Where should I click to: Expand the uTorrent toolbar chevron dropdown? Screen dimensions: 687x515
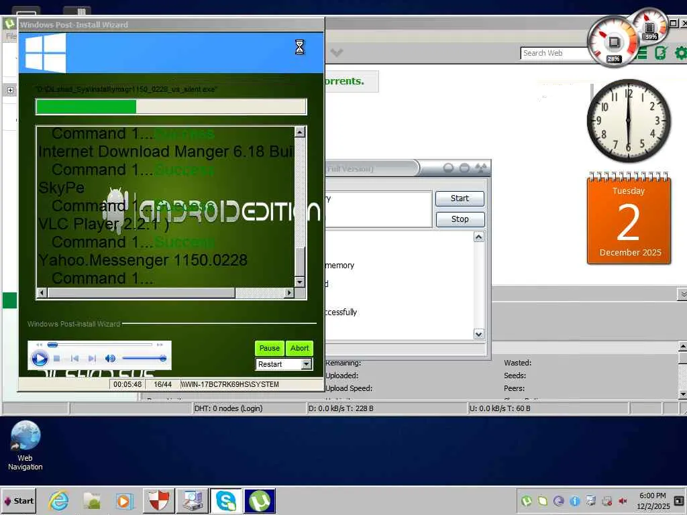[x=337, y=53]
